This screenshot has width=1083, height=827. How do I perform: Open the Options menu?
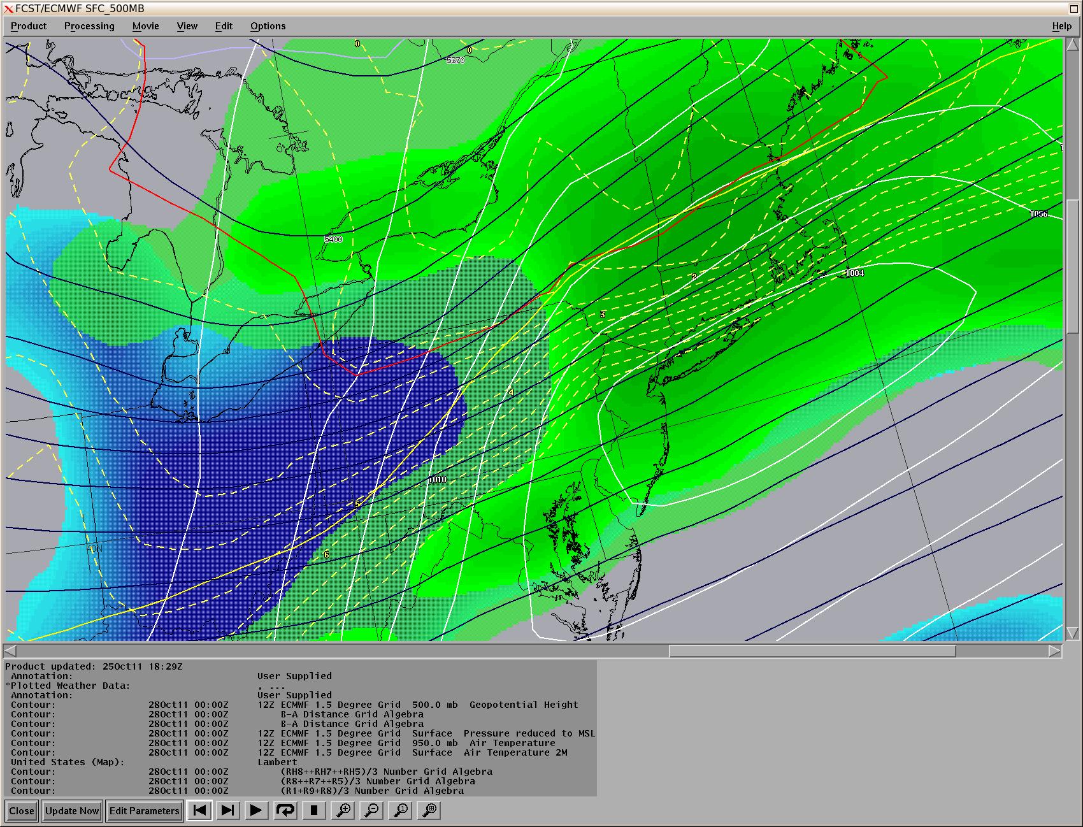(x=268, y=26)
